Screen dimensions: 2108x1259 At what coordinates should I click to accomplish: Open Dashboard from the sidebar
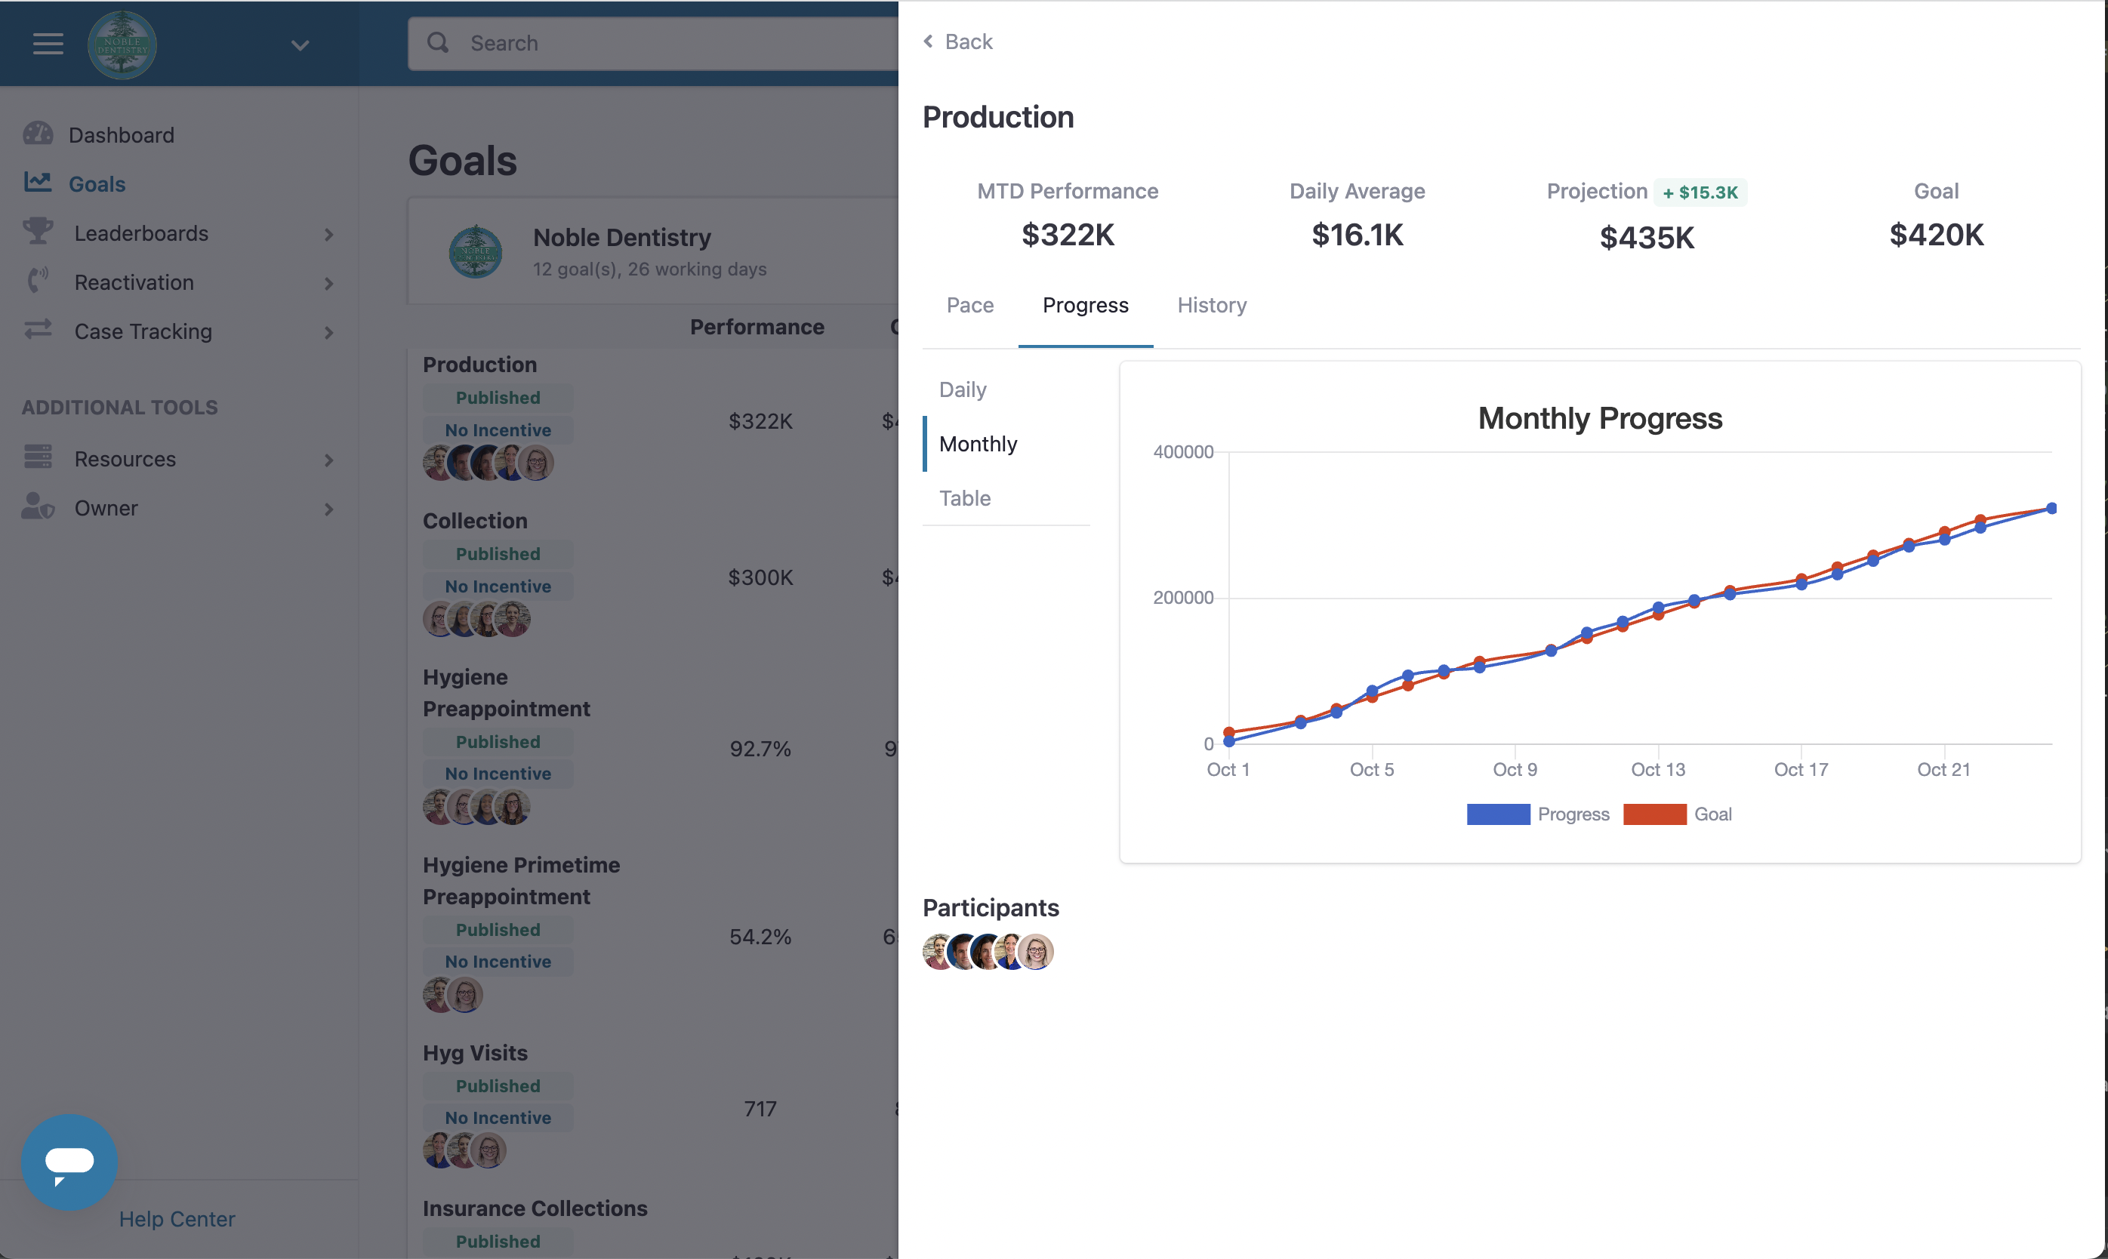(122, 135)
